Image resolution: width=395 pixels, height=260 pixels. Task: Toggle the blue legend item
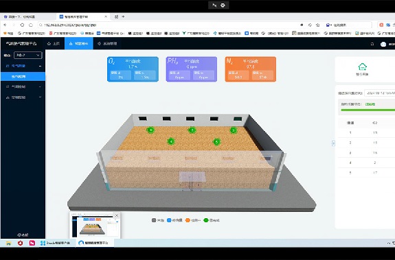174,220
